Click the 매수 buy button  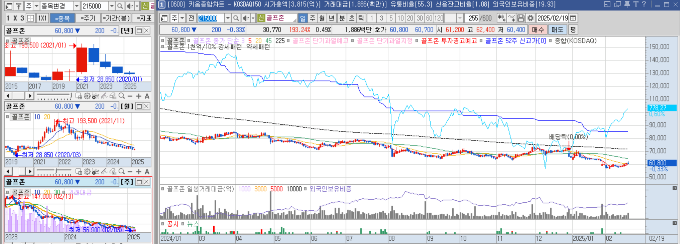tap(538, 30)
